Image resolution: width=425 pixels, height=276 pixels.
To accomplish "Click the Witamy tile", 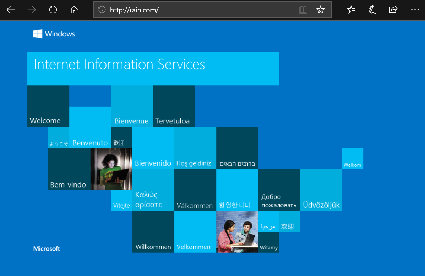I will (x=269, y=242).
